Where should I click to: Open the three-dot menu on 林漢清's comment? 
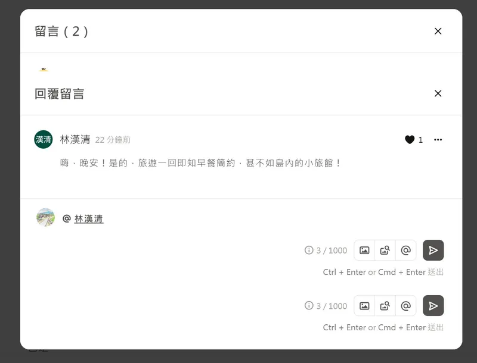click(438, 140)
